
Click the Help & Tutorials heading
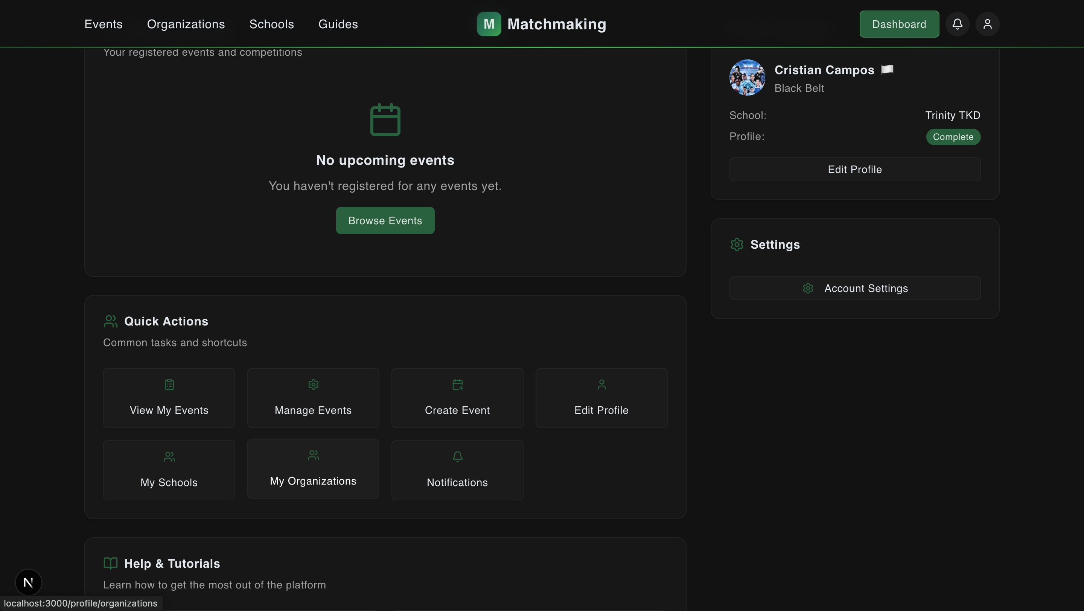172,564
